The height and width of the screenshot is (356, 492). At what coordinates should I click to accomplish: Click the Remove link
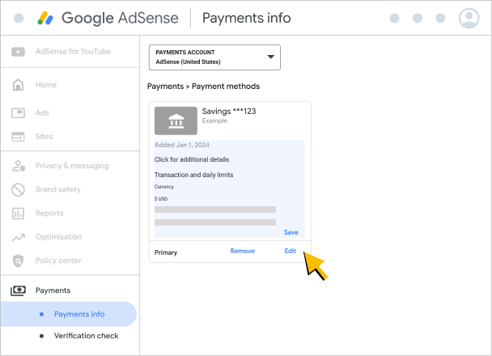(243, 251)
